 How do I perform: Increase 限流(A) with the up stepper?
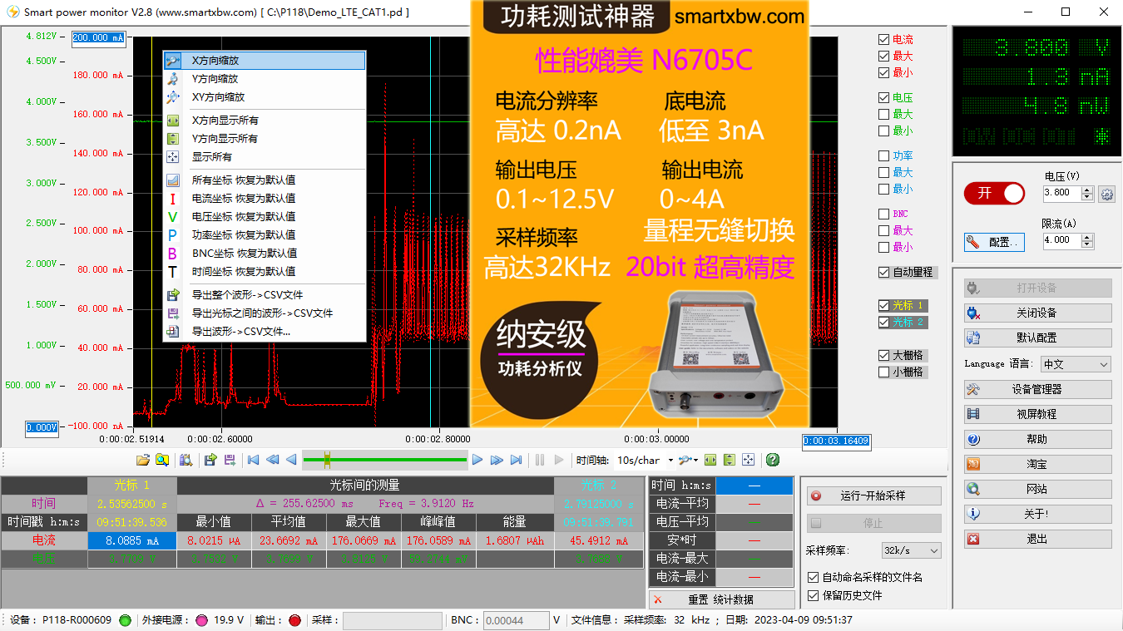(1087, 236)
